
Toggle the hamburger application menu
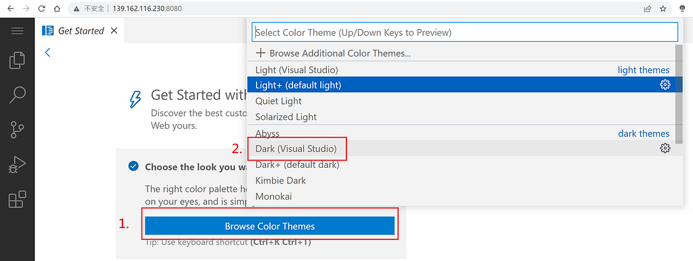point(17,31)
